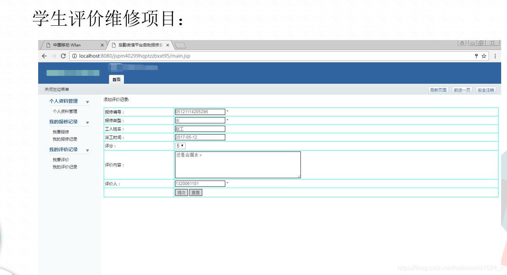
Task: Switch to 后勤微信平台自助报修 tab
Action: click(x=140, y=45)
